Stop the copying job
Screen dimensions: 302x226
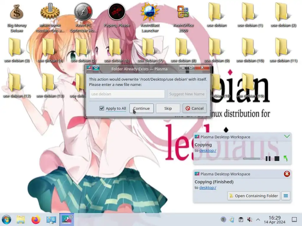pyautogui.click(x=277, y=159)
